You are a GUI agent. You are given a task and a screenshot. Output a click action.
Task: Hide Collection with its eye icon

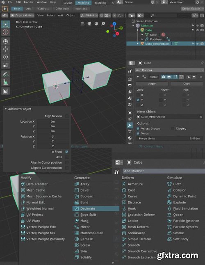(x=197, y=25)
